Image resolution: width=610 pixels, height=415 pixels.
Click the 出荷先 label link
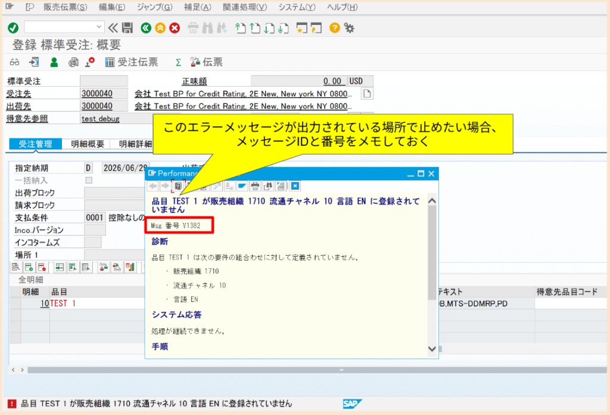(x=18, y=106)
